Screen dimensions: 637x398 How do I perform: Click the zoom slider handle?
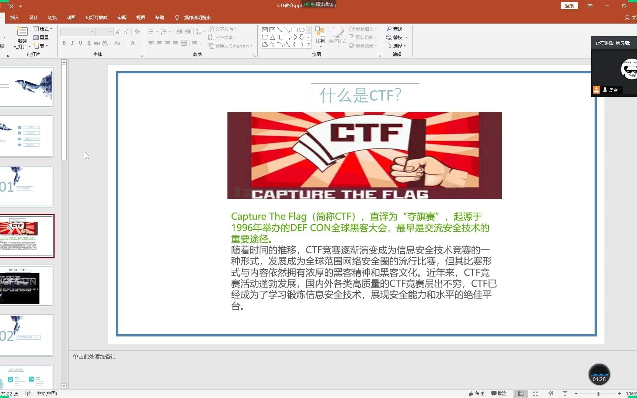coord(598,394)
